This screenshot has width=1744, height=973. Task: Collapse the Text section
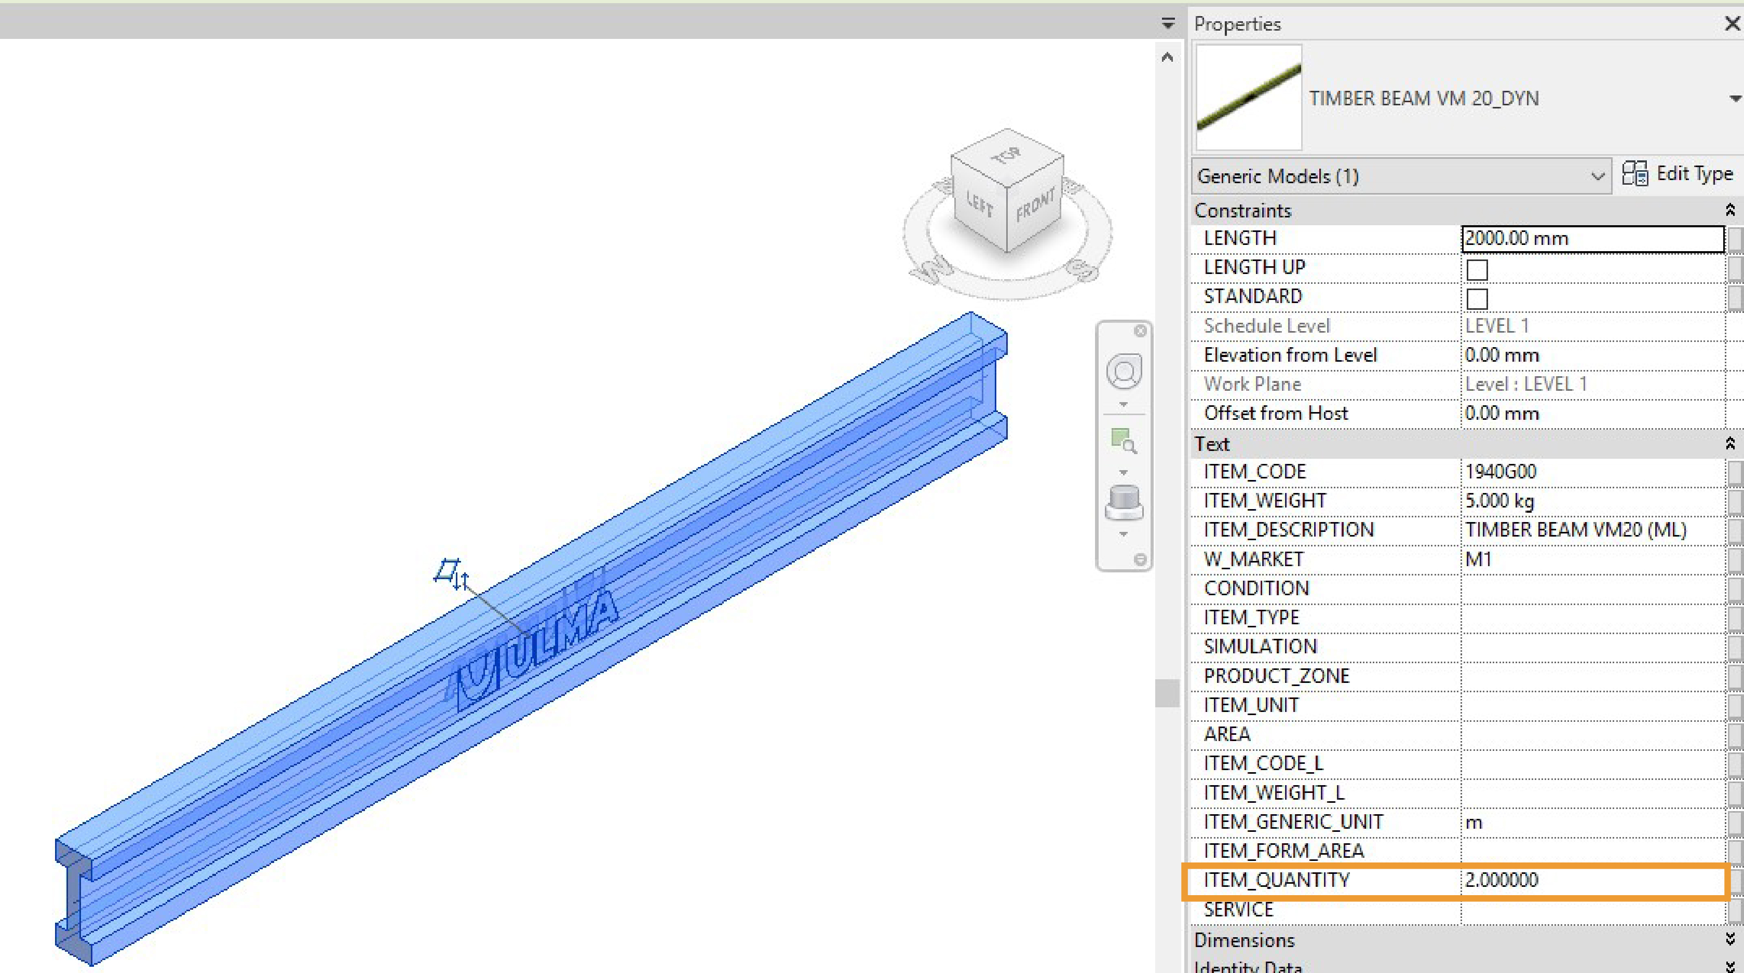tap(1731, 444)
